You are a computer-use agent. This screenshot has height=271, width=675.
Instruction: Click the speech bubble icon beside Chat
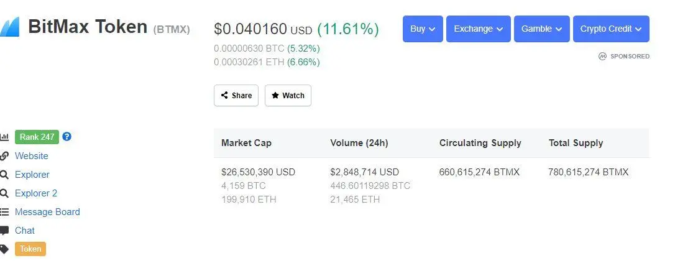click(4, 231)
